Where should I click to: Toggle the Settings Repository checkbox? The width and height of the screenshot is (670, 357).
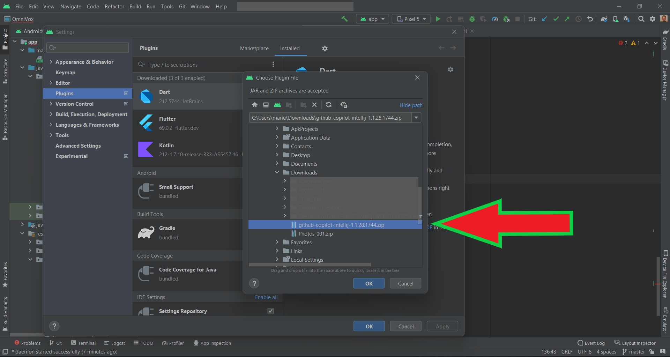pyautogui.click(x=270, y=311)
